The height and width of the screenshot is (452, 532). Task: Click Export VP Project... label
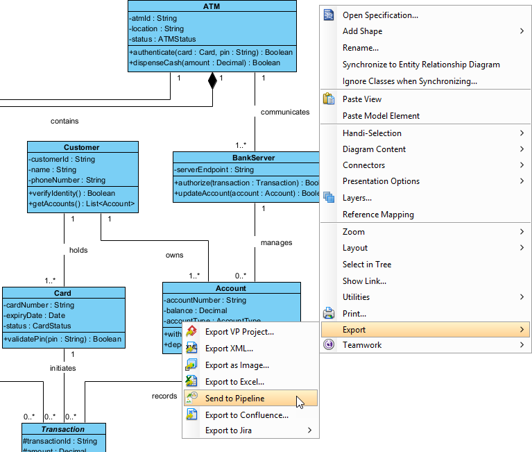[239, 332]
